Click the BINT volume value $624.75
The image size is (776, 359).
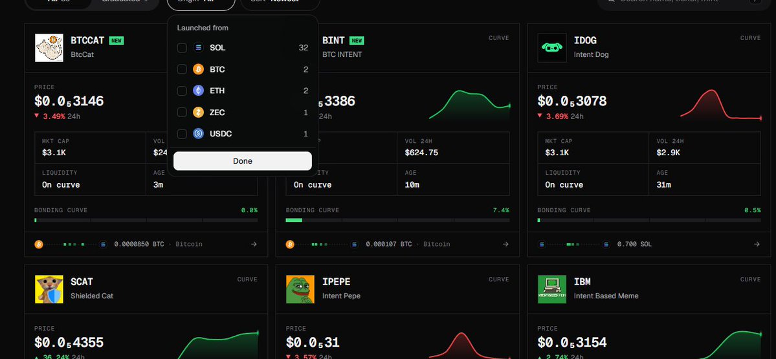pyautogui.click(x=421, y=153)
